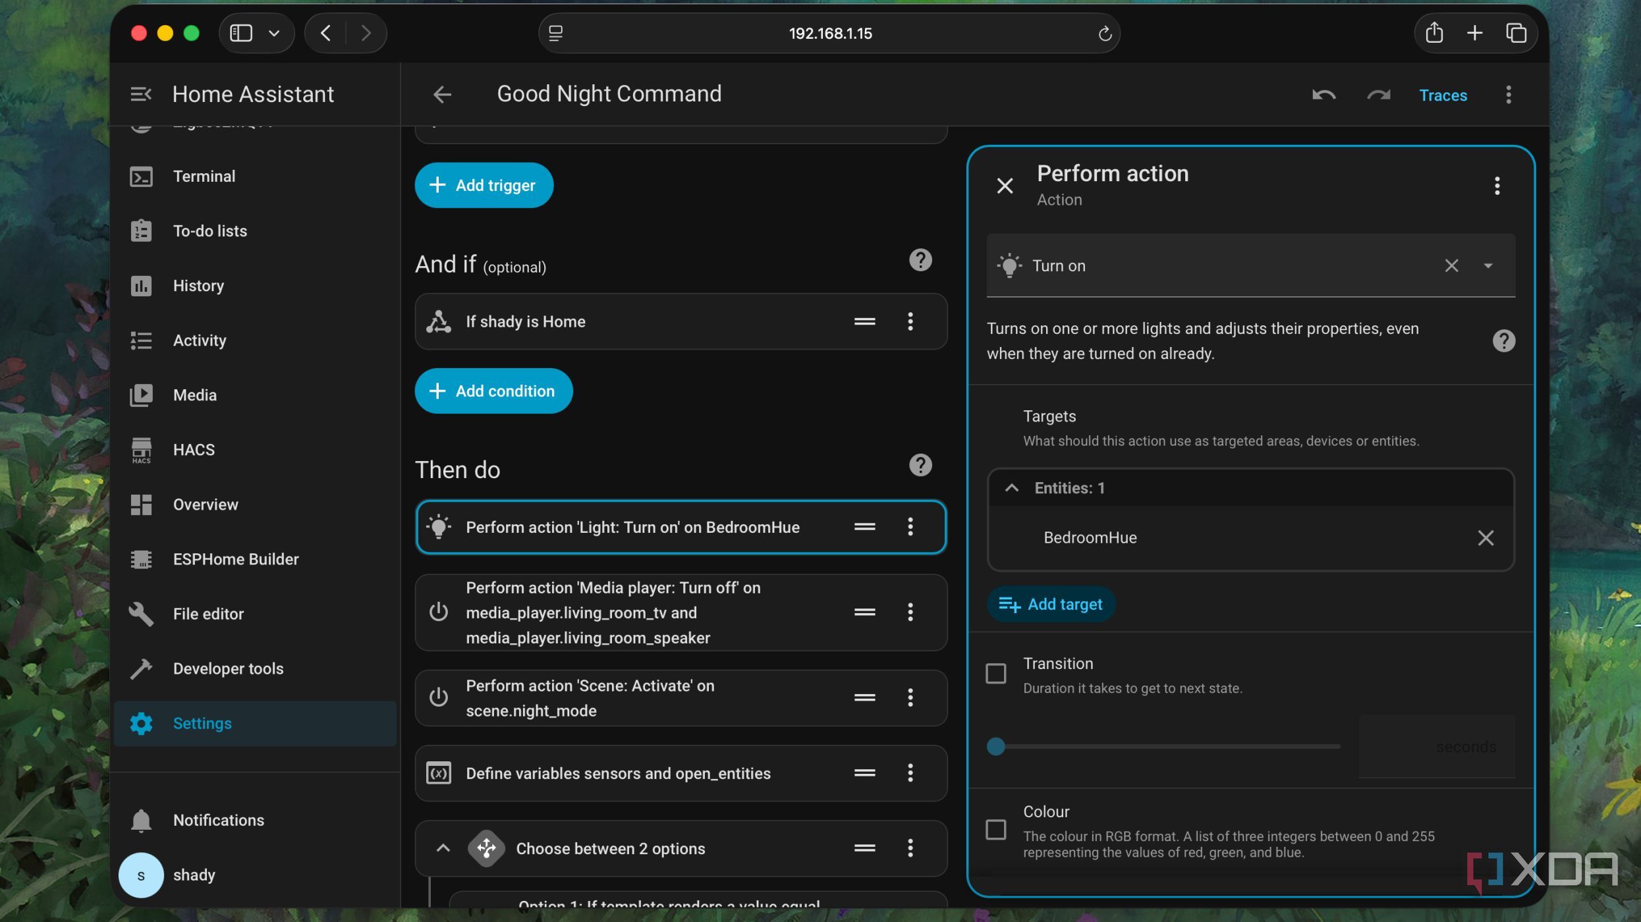
Task: Click the Transition seconds input field
Action: 1436,747
